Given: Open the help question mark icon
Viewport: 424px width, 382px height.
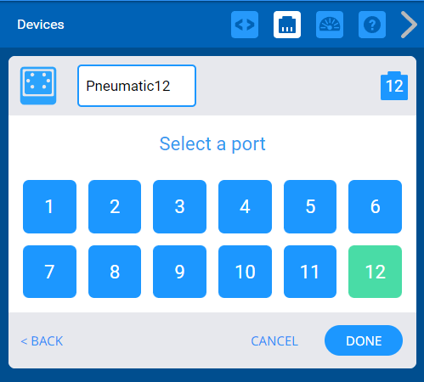Looking at the screenshot, I should [x=372, y=25].
